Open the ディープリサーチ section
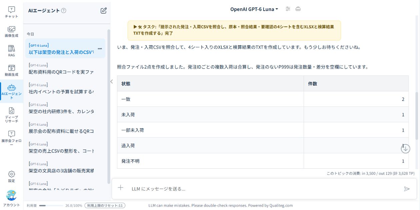 coord(11,115)
